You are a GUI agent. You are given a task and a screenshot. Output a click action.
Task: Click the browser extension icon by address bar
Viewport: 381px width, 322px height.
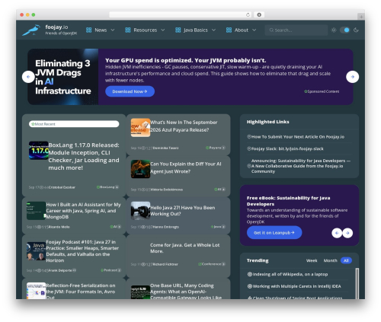click(259, 14)
